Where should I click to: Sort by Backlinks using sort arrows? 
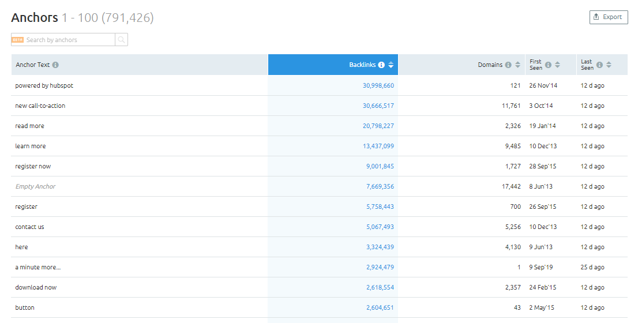[391, 65]
